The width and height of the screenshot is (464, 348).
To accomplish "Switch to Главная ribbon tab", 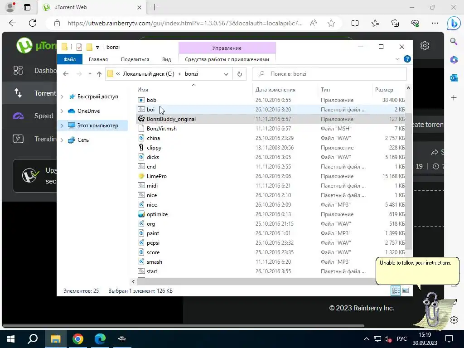I will [x=98, y=59].
